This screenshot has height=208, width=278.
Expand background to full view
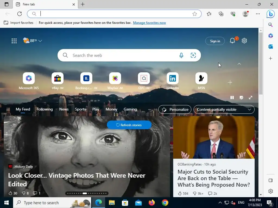click(x=251, y=97)
